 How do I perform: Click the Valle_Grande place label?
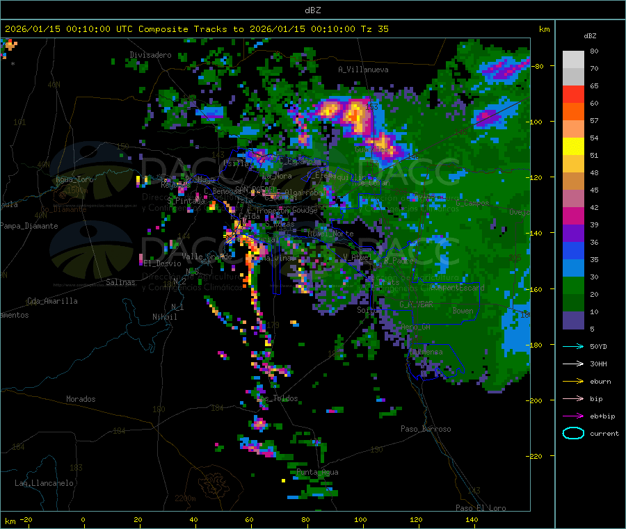207,257
